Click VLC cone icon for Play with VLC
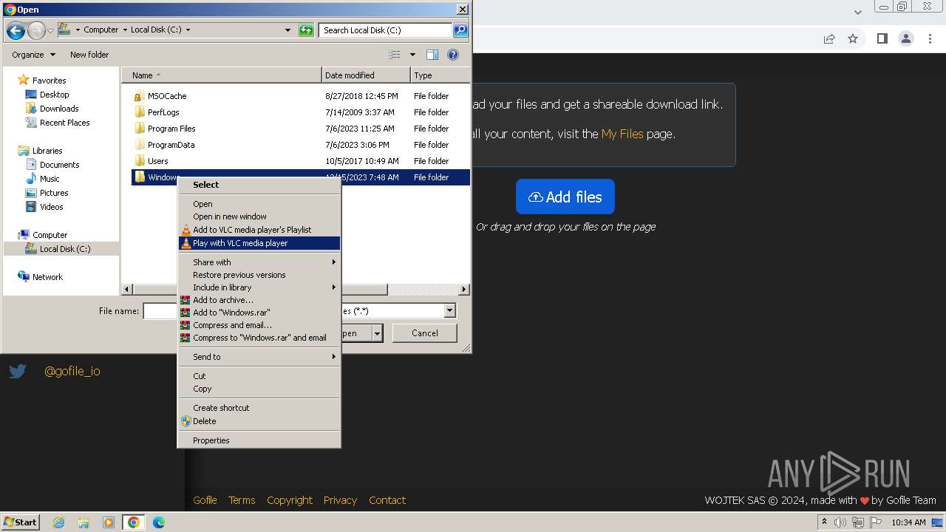Image resolution: width=946 pixels, height=532 pixels. 186,243
